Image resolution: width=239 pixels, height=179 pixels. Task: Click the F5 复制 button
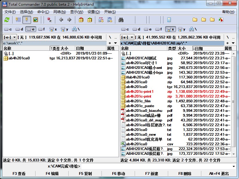(85, 174)
